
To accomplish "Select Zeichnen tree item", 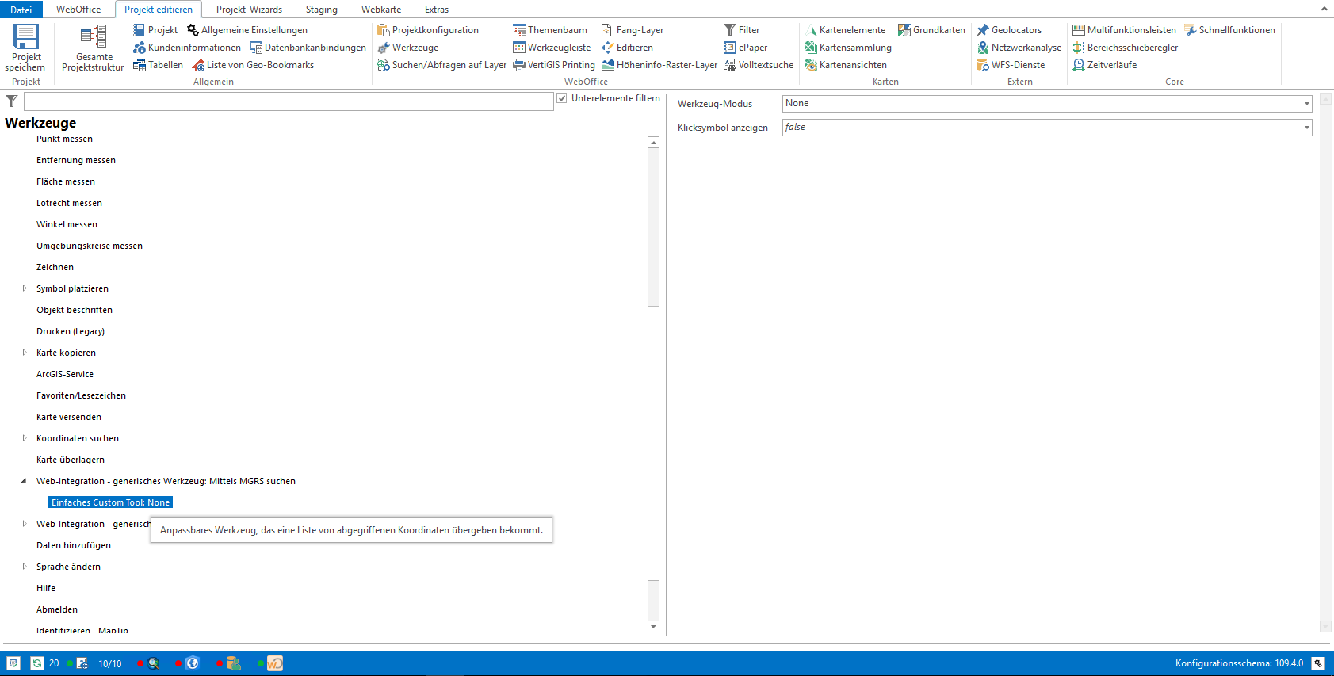I will tap(55, 267).
